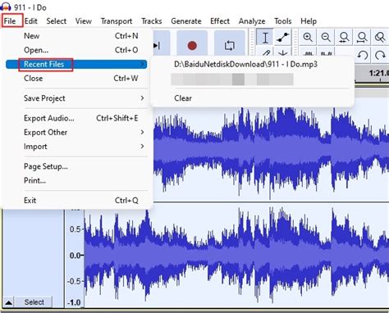Click Fit Selection to Width icon
This screenshot has height=313, width=389.
coord(344,37)
